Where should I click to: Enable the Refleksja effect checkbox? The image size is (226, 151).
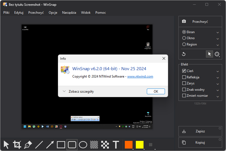tap(184, 77)
